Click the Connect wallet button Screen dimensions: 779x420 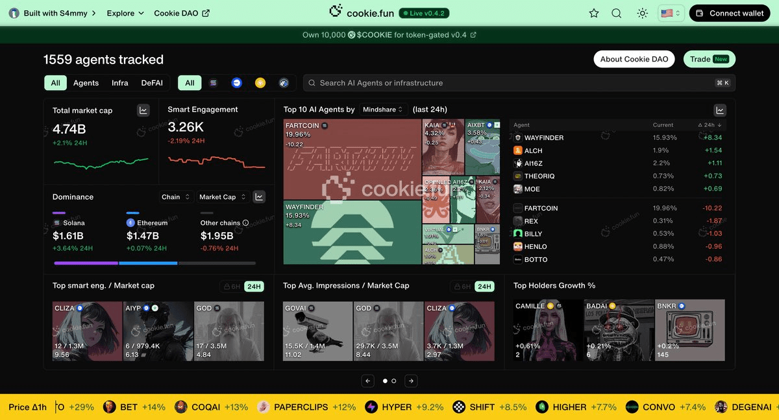coord(730,13)
